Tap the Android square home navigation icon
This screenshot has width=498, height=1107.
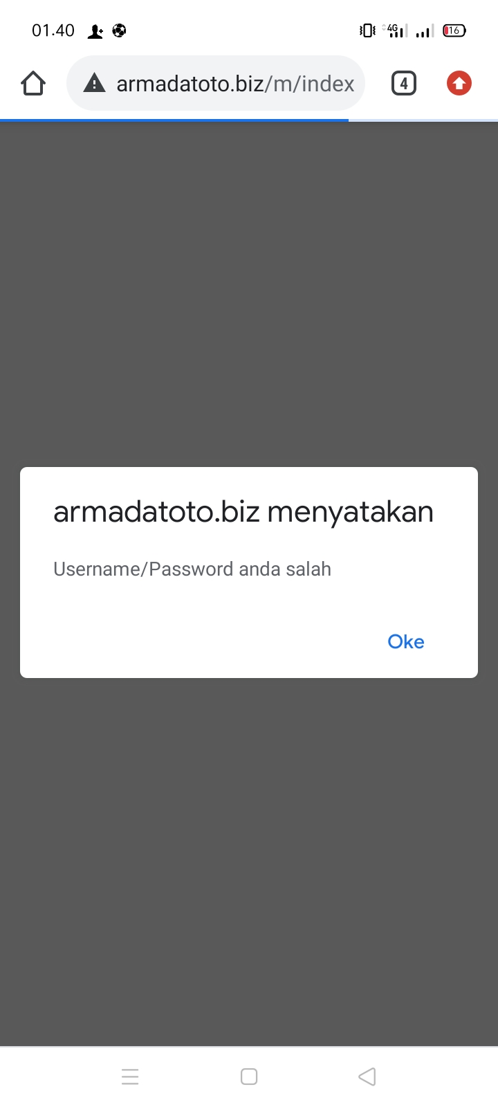pyautogui.click(x=249, y=1077)
